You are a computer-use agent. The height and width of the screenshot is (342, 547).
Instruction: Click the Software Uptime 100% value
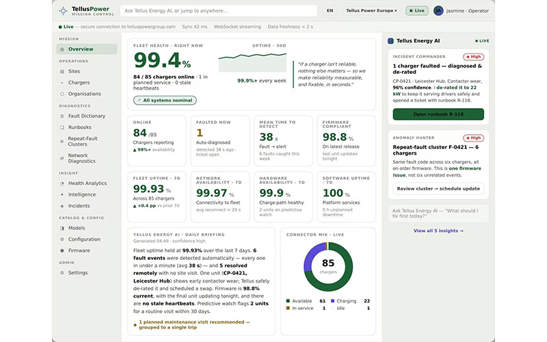[336, 193]
